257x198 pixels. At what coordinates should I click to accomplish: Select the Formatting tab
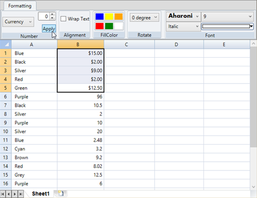tap(20, 6)
